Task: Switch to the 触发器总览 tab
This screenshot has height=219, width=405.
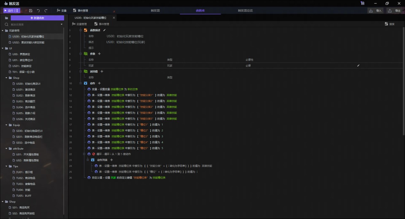Action: pos(245,11)
